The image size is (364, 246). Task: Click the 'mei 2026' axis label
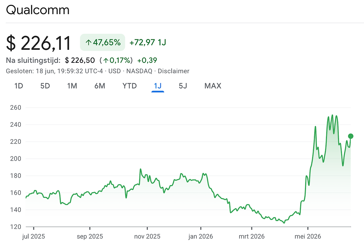[x=308, y=236]
